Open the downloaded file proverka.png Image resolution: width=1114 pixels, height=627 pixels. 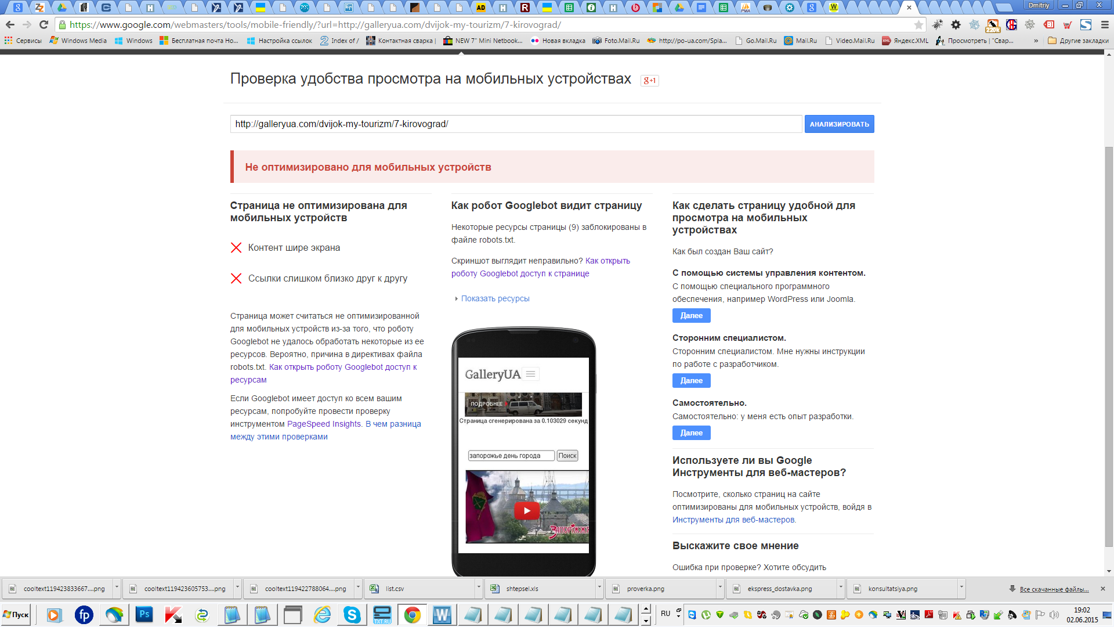(x=661, y=588)
